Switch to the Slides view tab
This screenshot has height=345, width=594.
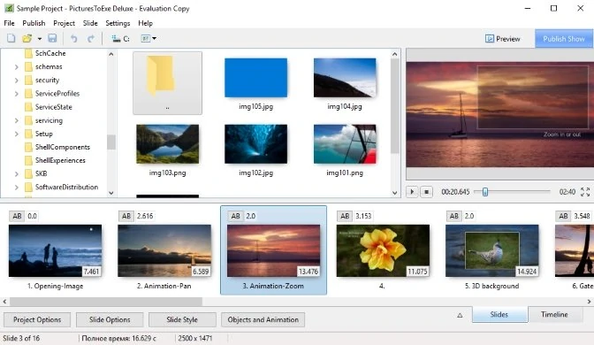pos(499,315)
